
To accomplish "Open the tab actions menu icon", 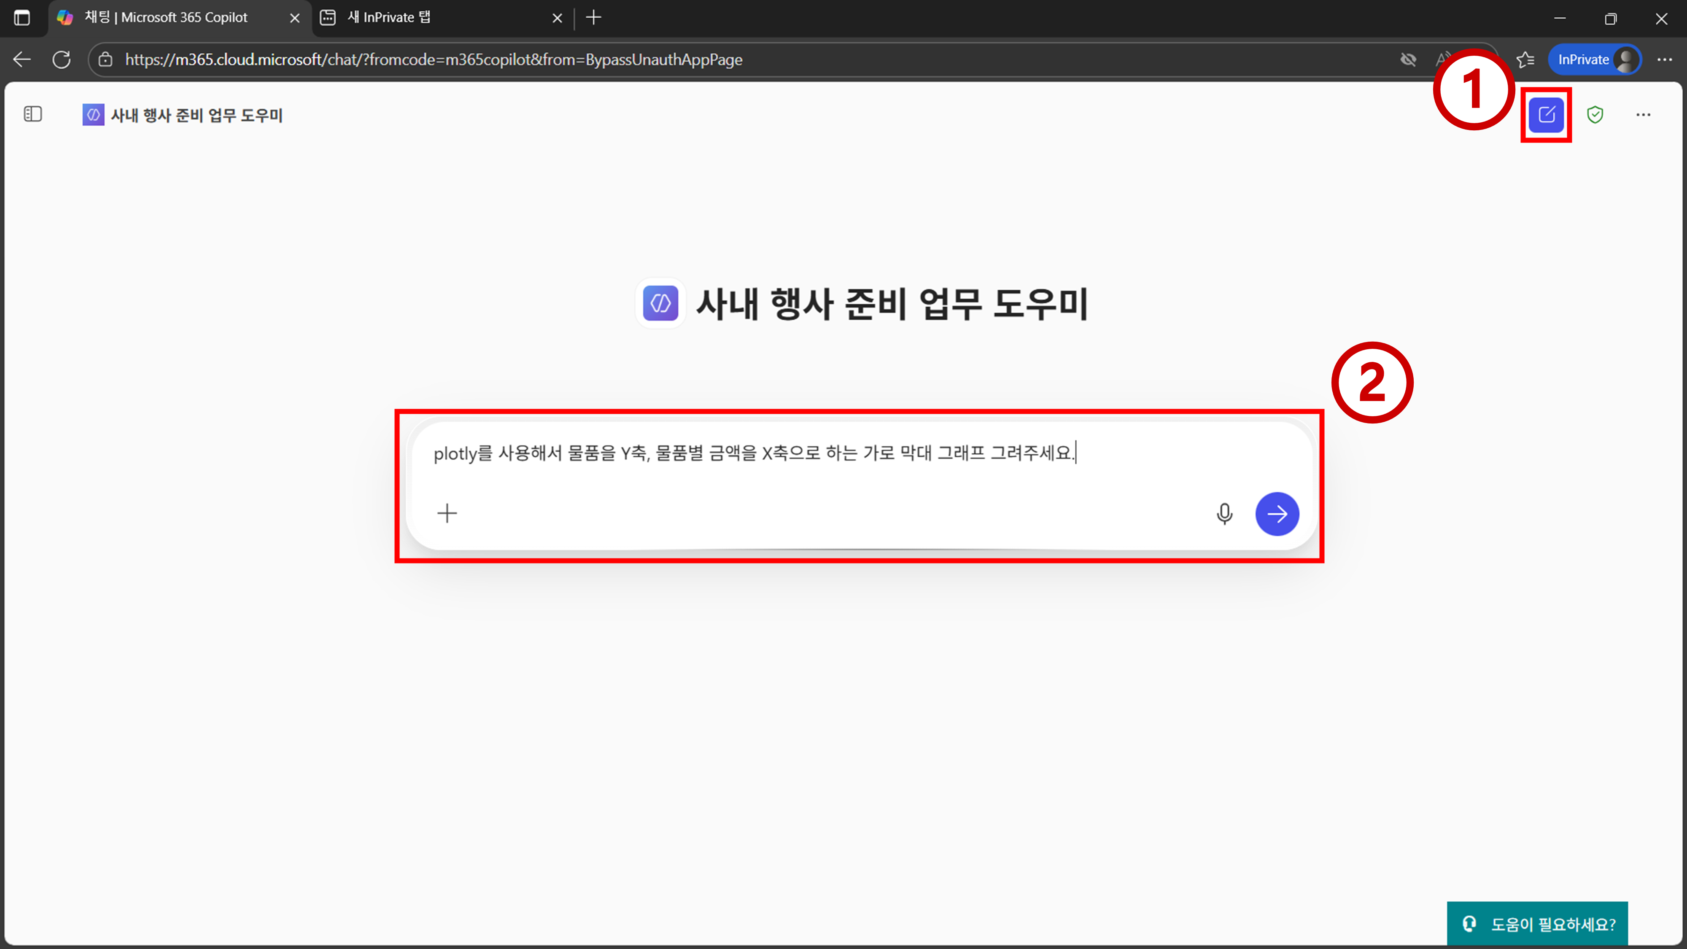I will tap(22, 18).
